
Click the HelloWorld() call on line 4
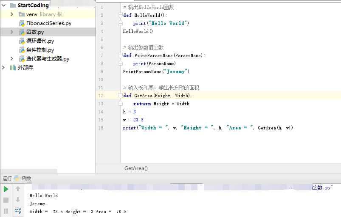click(x=138, y=31)
